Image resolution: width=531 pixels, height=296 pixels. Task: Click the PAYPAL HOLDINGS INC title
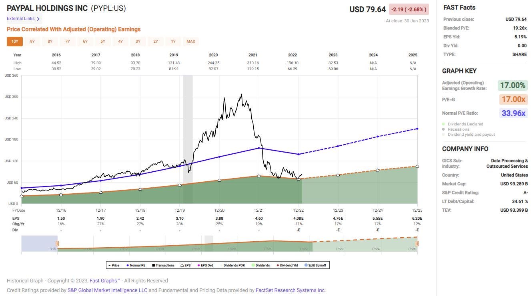tap(47, 8)
